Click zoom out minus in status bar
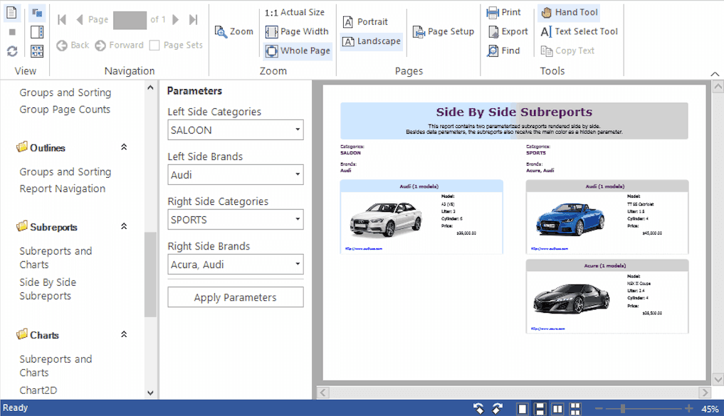 tap(599, 409)
